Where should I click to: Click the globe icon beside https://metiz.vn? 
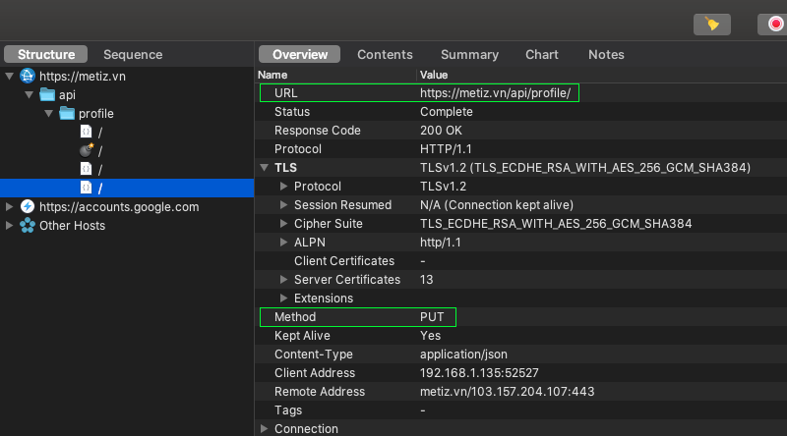28,77
